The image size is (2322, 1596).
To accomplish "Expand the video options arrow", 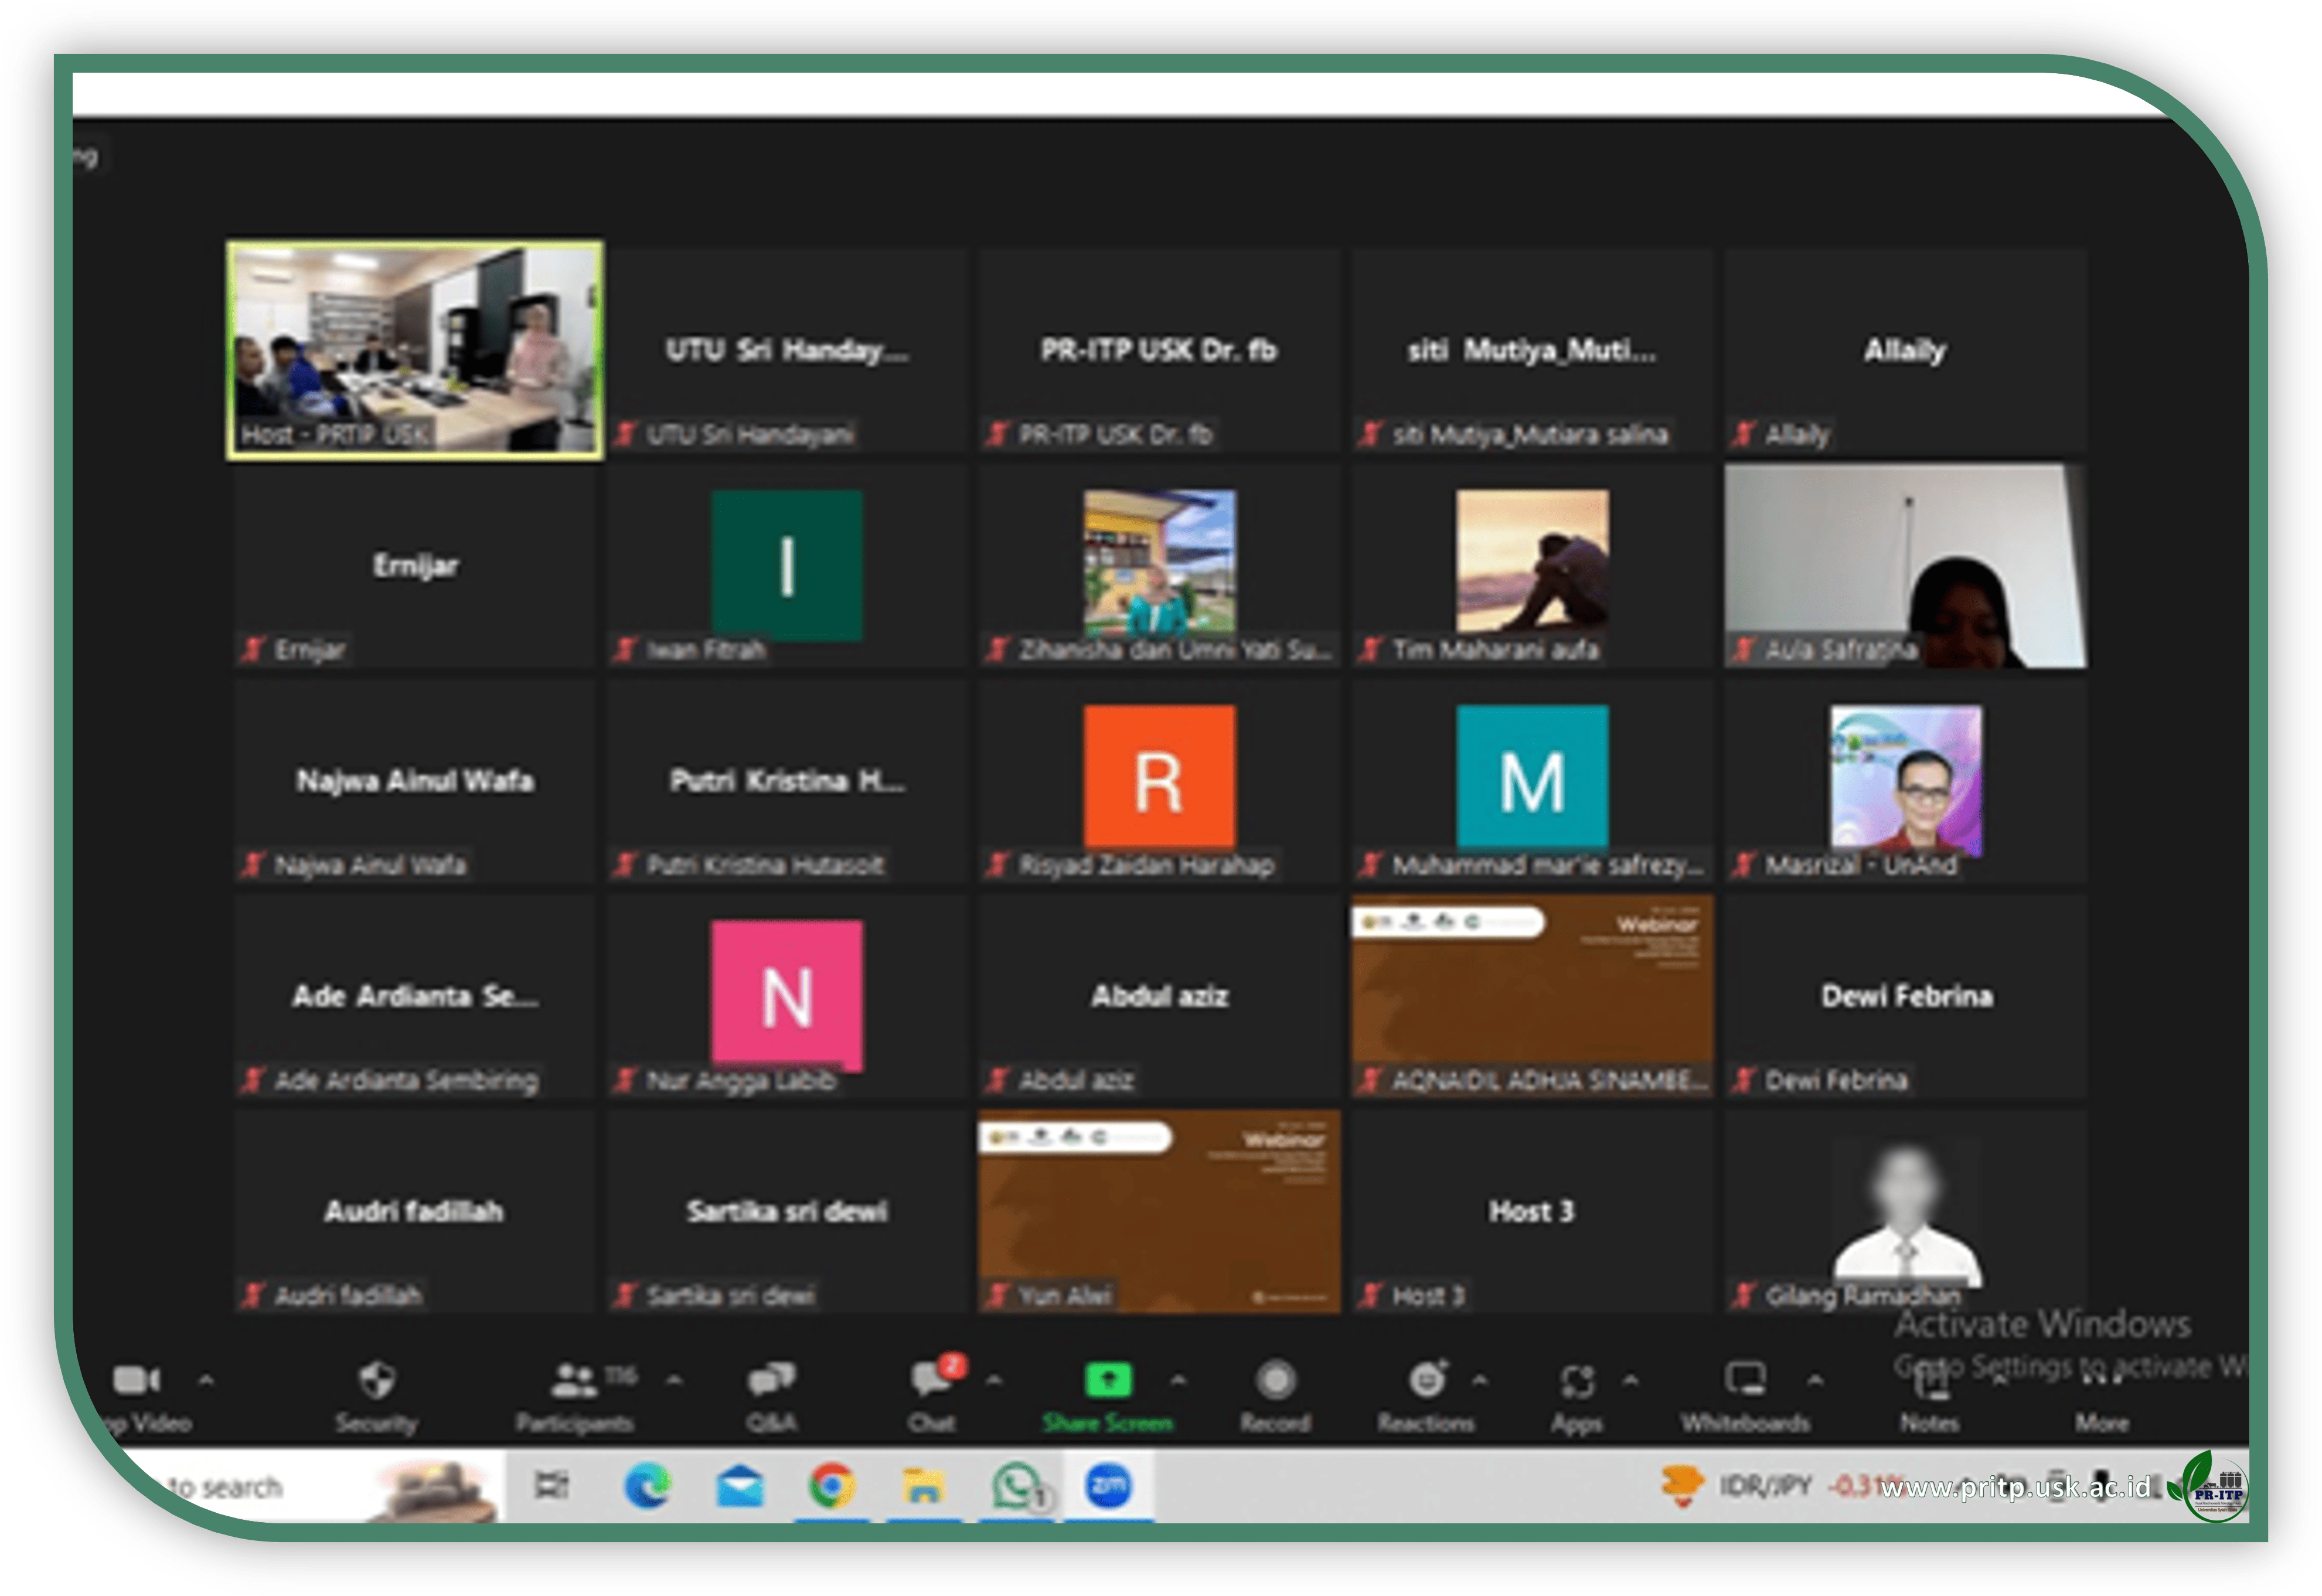I will 206,1381.
